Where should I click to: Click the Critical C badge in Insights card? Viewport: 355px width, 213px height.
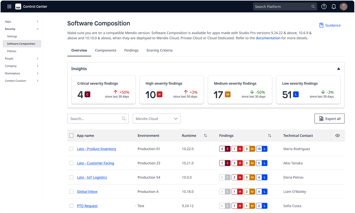tap(87, 94)
